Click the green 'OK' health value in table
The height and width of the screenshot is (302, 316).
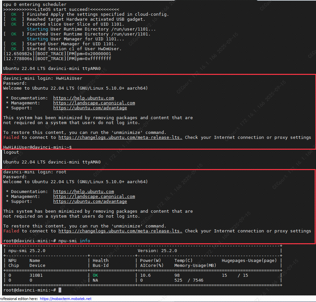tap(95, 275)
